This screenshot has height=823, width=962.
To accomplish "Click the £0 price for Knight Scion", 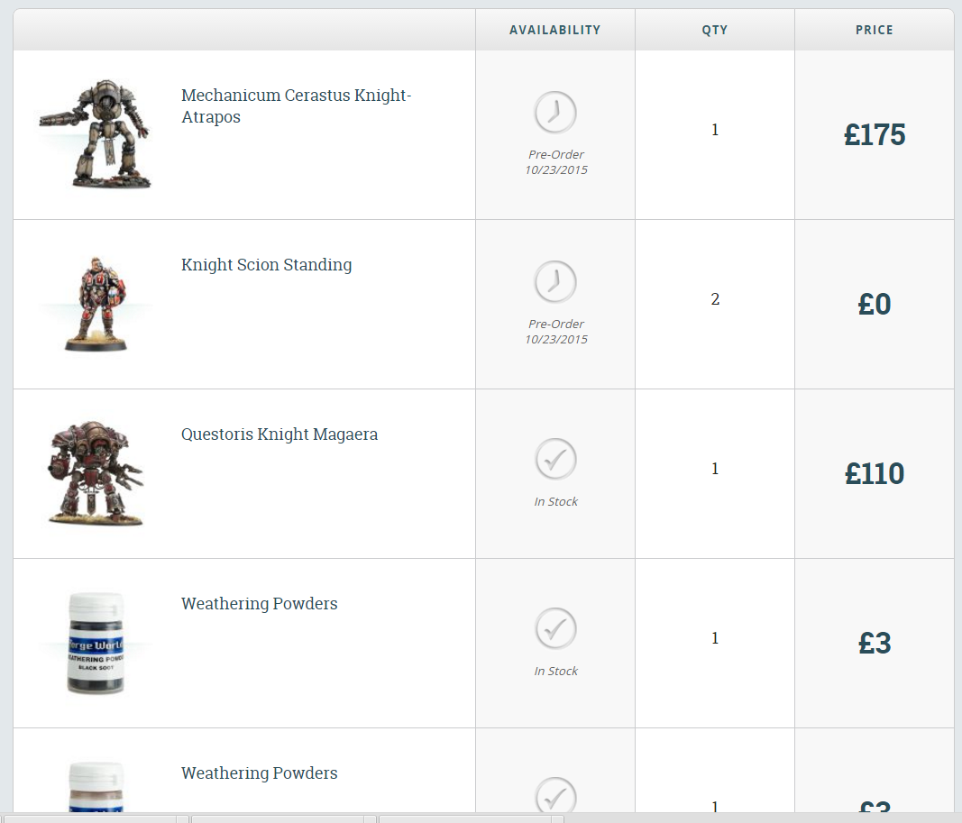I will pyautogui.click(x=875, y=305).
